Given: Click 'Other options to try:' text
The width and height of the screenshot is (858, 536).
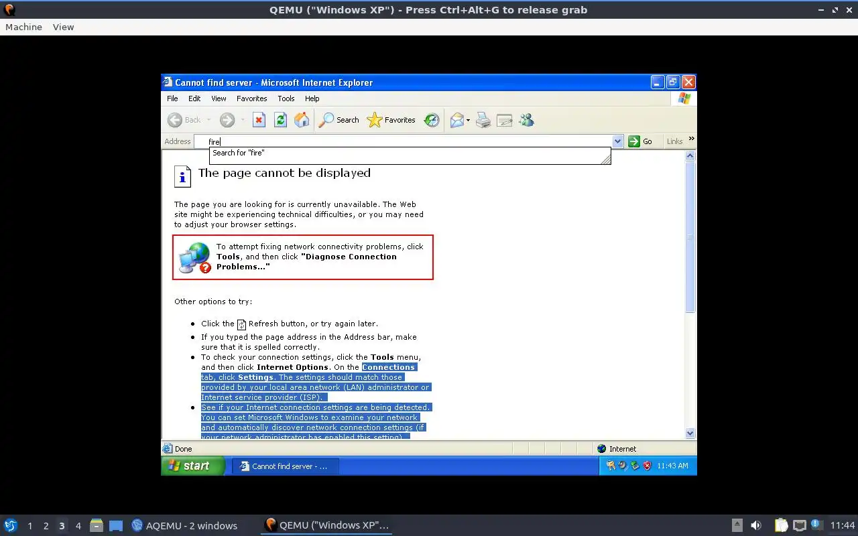Looking at the screenshot, I should pyautogui.click(x=213, y=301).
